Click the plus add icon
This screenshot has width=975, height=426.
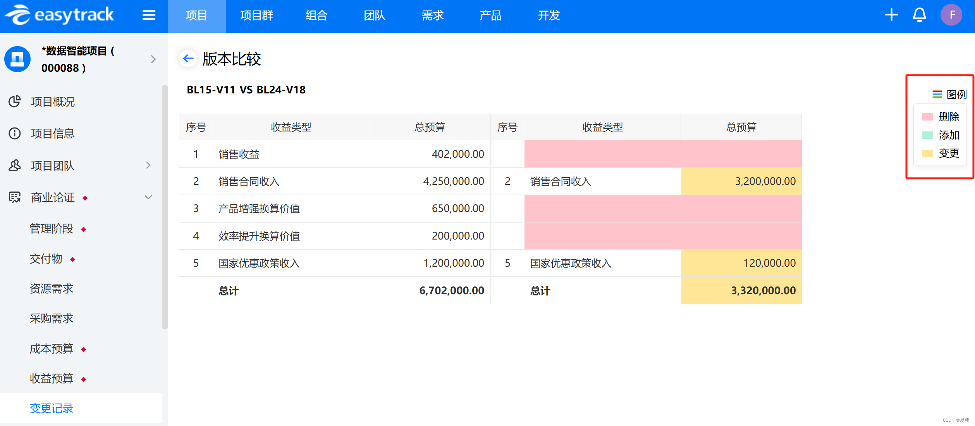891,15
